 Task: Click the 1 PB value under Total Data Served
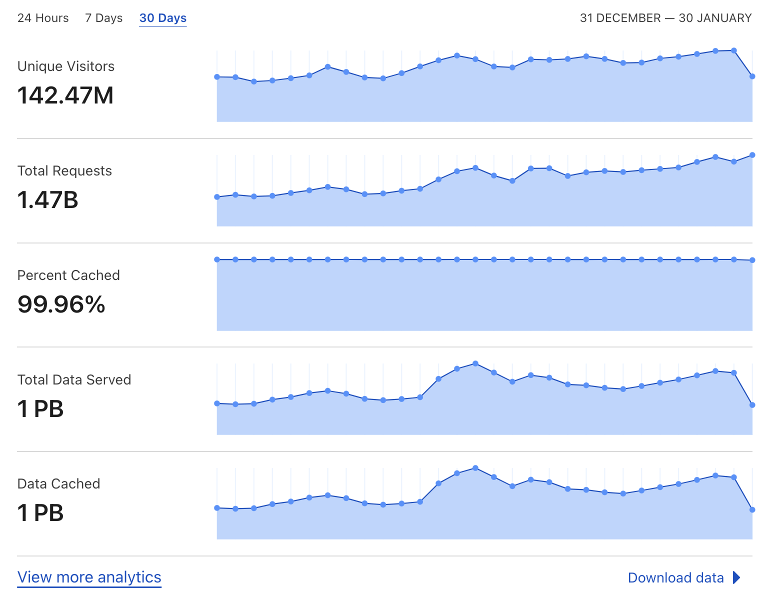click(x=40, y=408)
